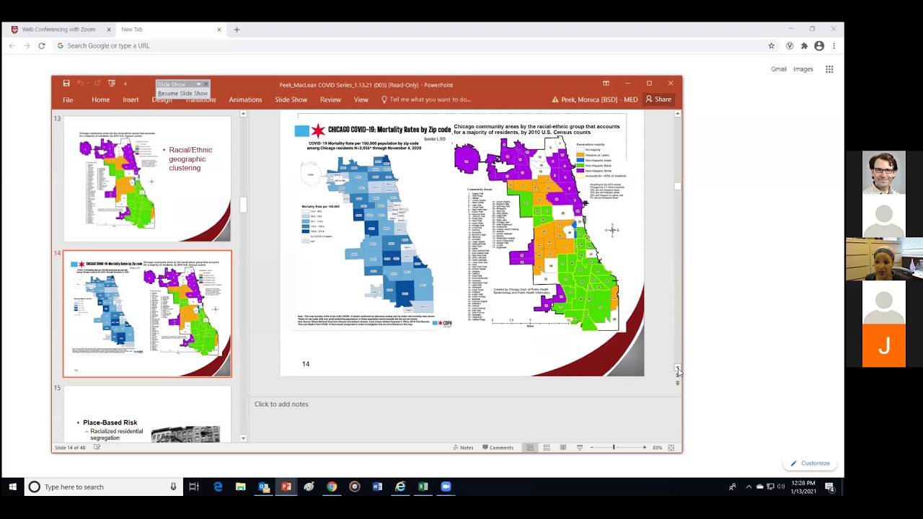Screen dimensions: 923x519
Task: Click the Customize button on New Tab
Action: tap(811, 463)
